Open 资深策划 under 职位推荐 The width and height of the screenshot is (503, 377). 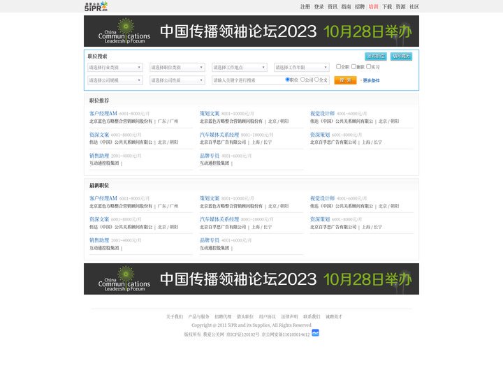tap(320, 135)
